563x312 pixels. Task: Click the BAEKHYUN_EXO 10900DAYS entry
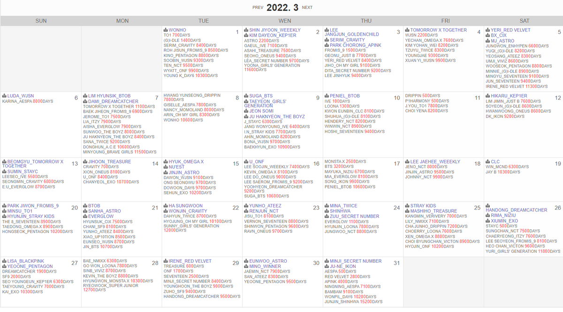click(x=273, y=147)
